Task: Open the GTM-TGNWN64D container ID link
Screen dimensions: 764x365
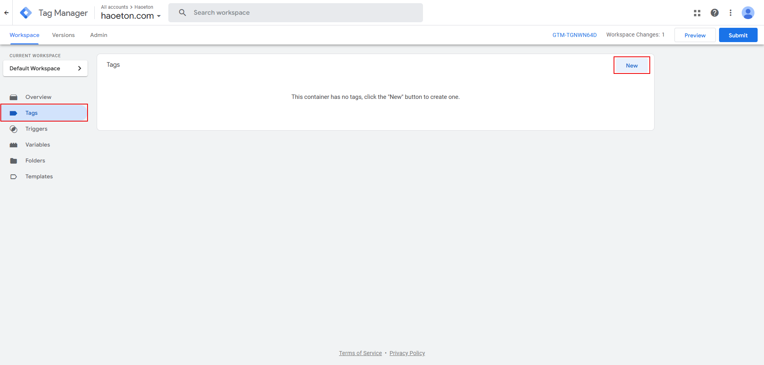Action: tap(574, 35)
